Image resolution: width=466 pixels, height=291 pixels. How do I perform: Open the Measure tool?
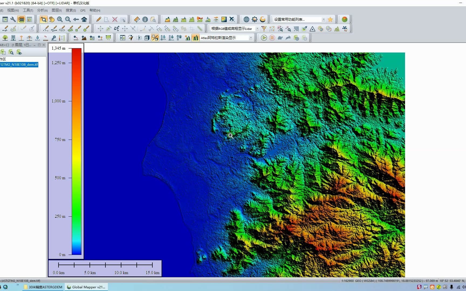[137, 19]
